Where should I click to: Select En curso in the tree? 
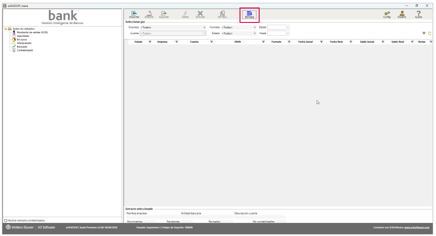[22, 40]
